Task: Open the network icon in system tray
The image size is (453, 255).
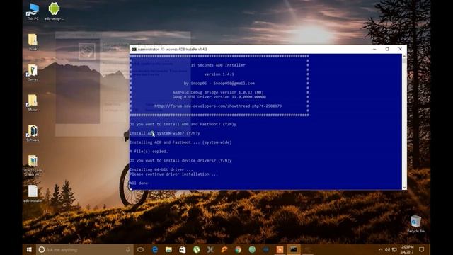Action: (x=394, y=249)
